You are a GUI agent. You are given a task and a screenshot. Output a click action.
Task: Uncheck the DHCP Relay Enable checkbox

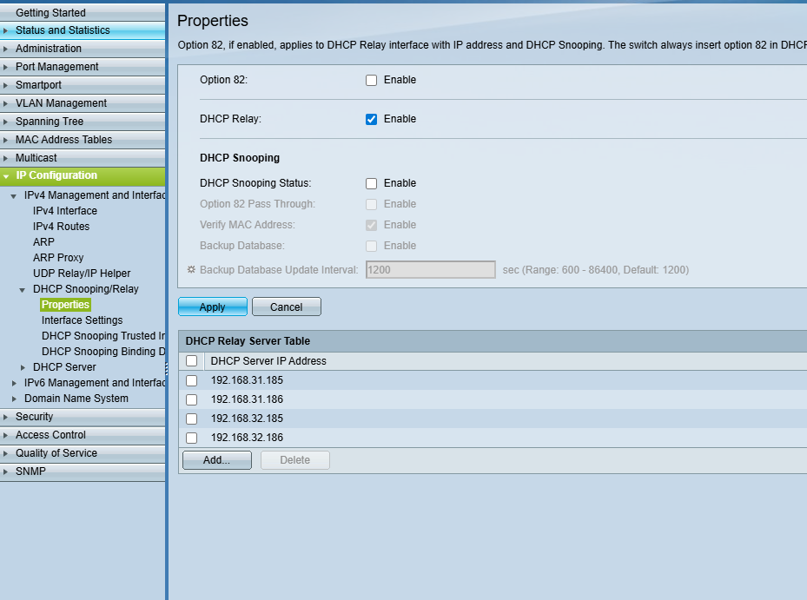point(372,119)
